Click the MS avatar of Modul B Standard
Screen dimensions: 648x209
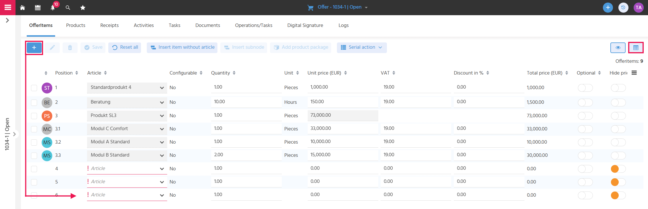[47, 155]
